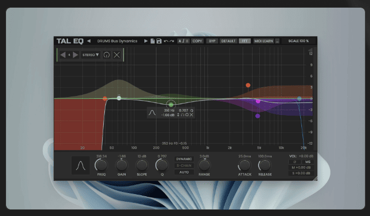This screenshot has height=216, width=370.
Task: Delete band using tooltip X icon
Action: pyautogui.click(x=192, y=115)
